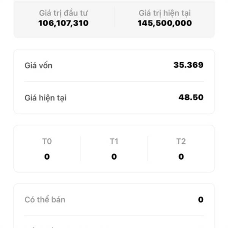Click the vertical divider between T1 and T2
This screenshot has height=228, width=228.
[147, 149]
